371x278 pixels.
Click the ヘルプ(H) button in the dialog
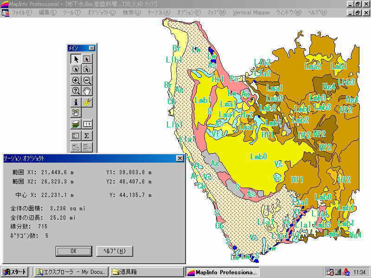tap(115, 251)
